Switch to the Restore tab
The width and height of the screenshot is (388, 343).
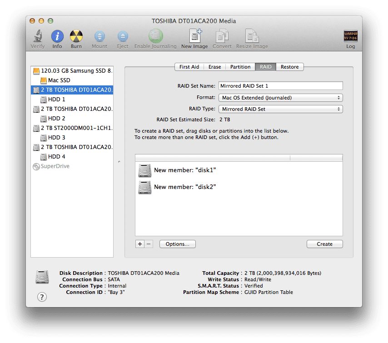290,67
